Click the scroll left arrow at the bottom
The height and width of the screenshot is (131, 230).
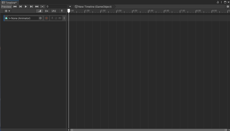click(x=68, y=130)
